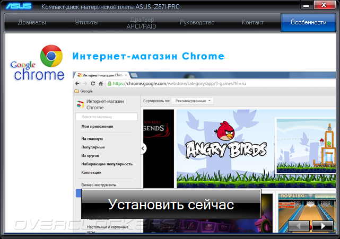The width and height of the screenshot is (340, 239).
Task: Click the Angry Birds gameplay screenshot
Action: click(x=306, y=146)
